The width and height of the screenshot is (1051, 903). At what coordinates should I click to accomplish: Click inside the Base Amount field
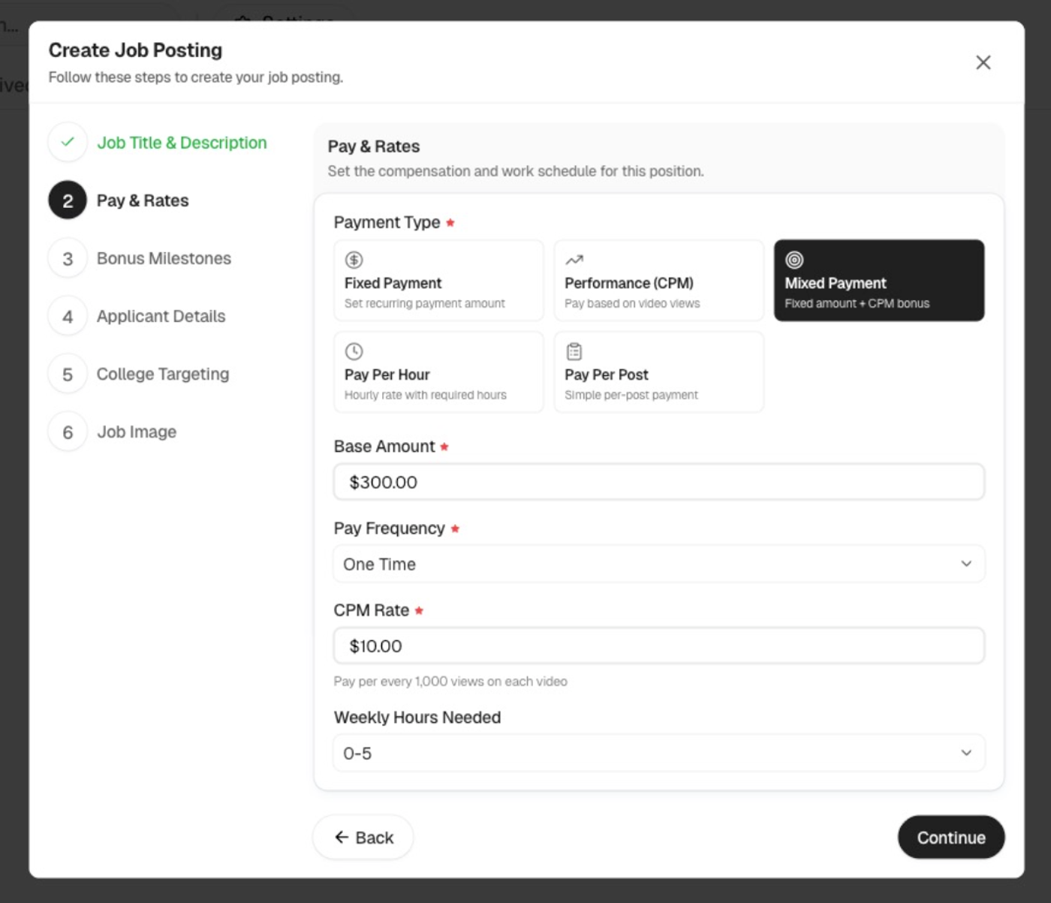pyautogui.click(x=658, y=481)
